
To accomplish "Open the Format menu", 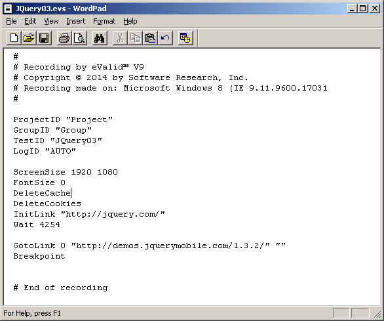I will tap(104, 22).
